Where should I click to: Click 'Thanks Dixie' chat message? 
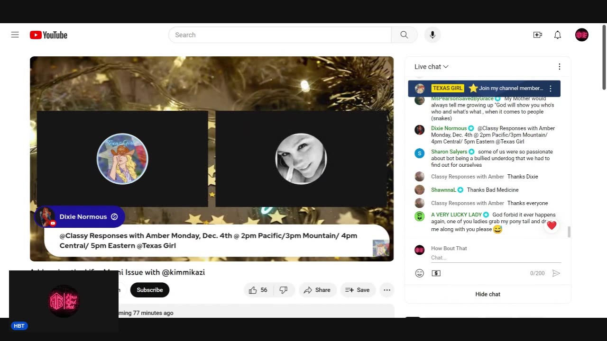coord(523,177)
